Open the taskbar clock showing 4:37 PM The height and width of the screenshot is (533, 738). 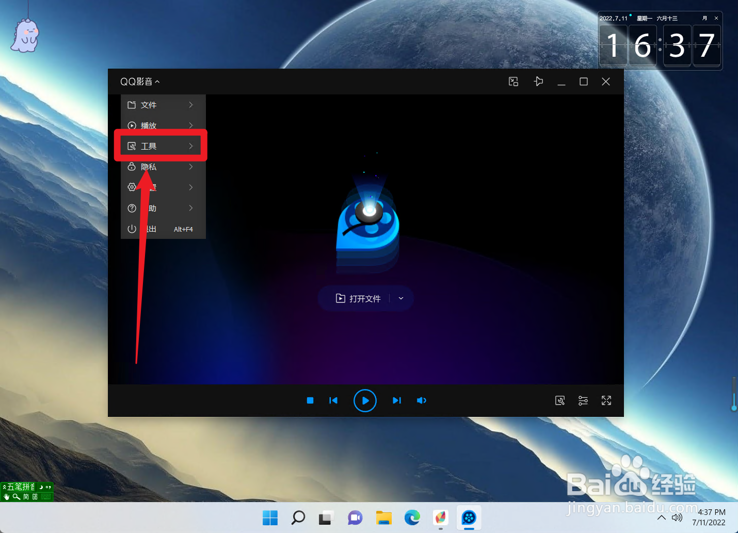pos(709,517)
